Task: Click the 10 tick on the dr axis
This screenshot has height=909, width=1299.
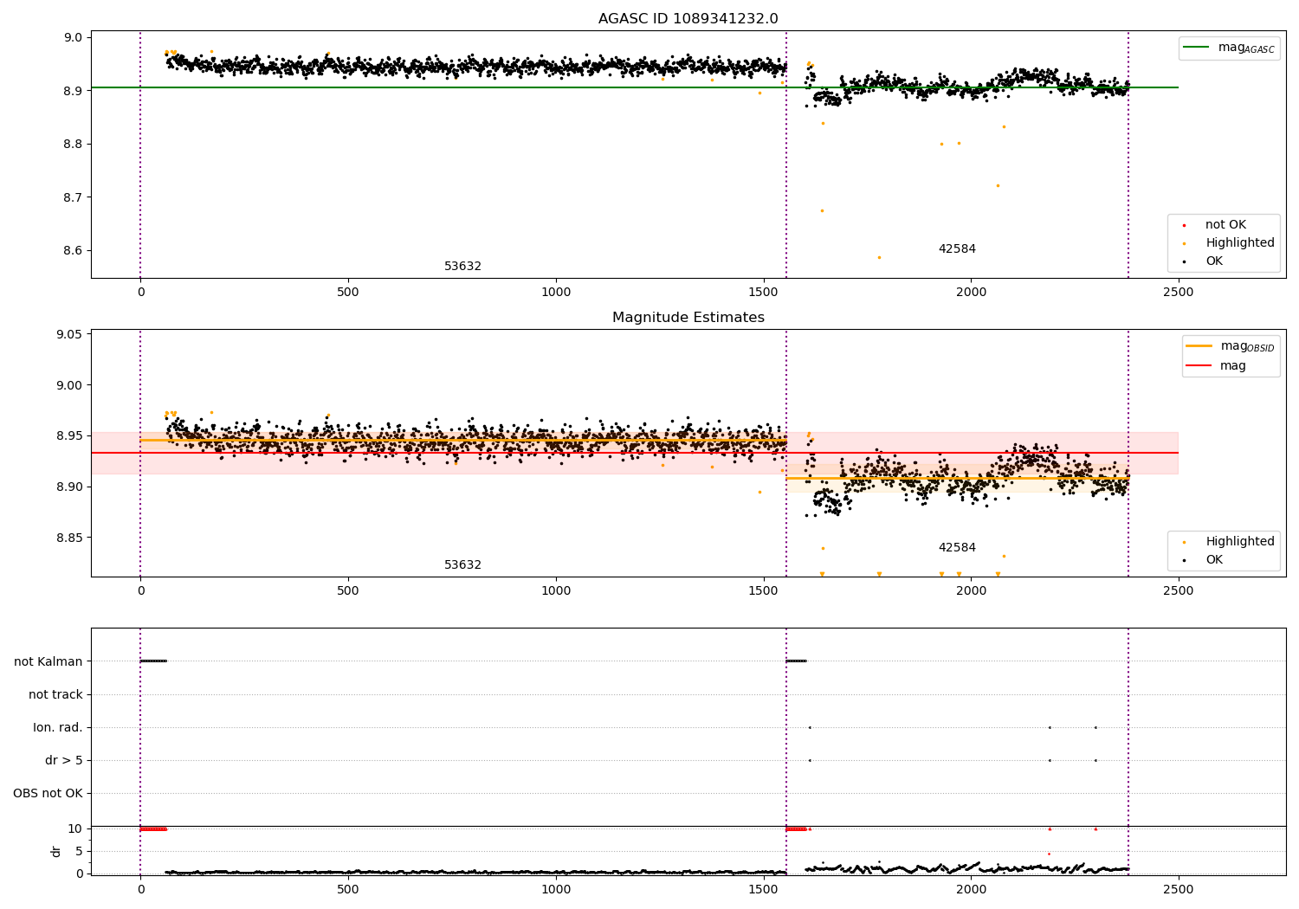Action: coord(75,829)
